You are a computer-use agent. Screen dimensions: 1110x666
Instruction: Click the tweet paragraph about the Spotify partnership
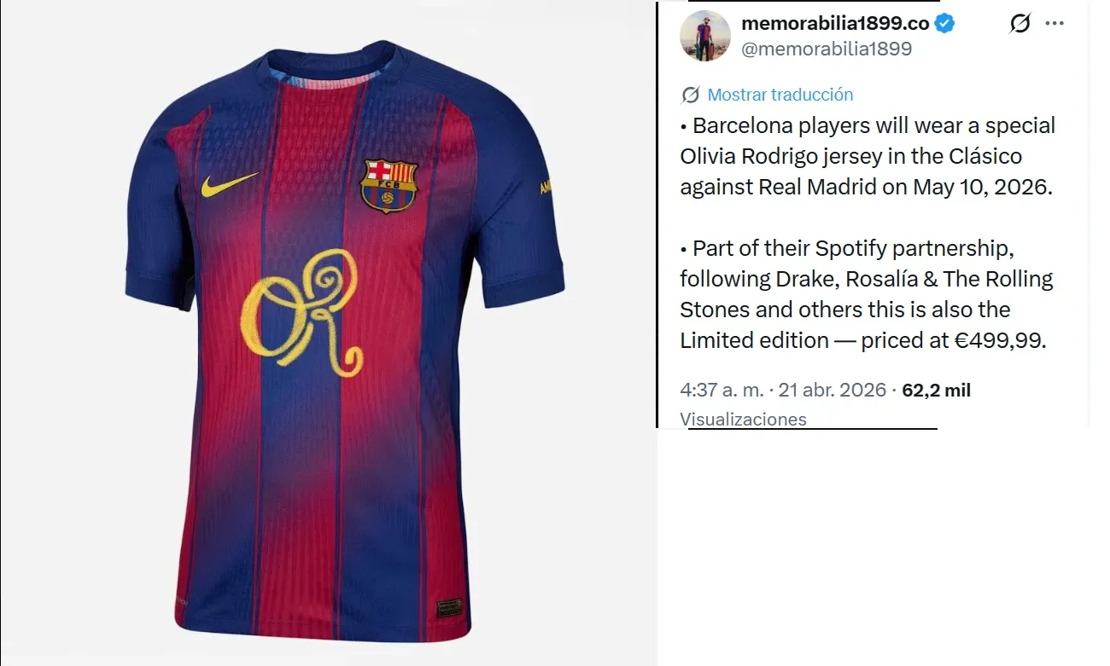click(867, 294)
